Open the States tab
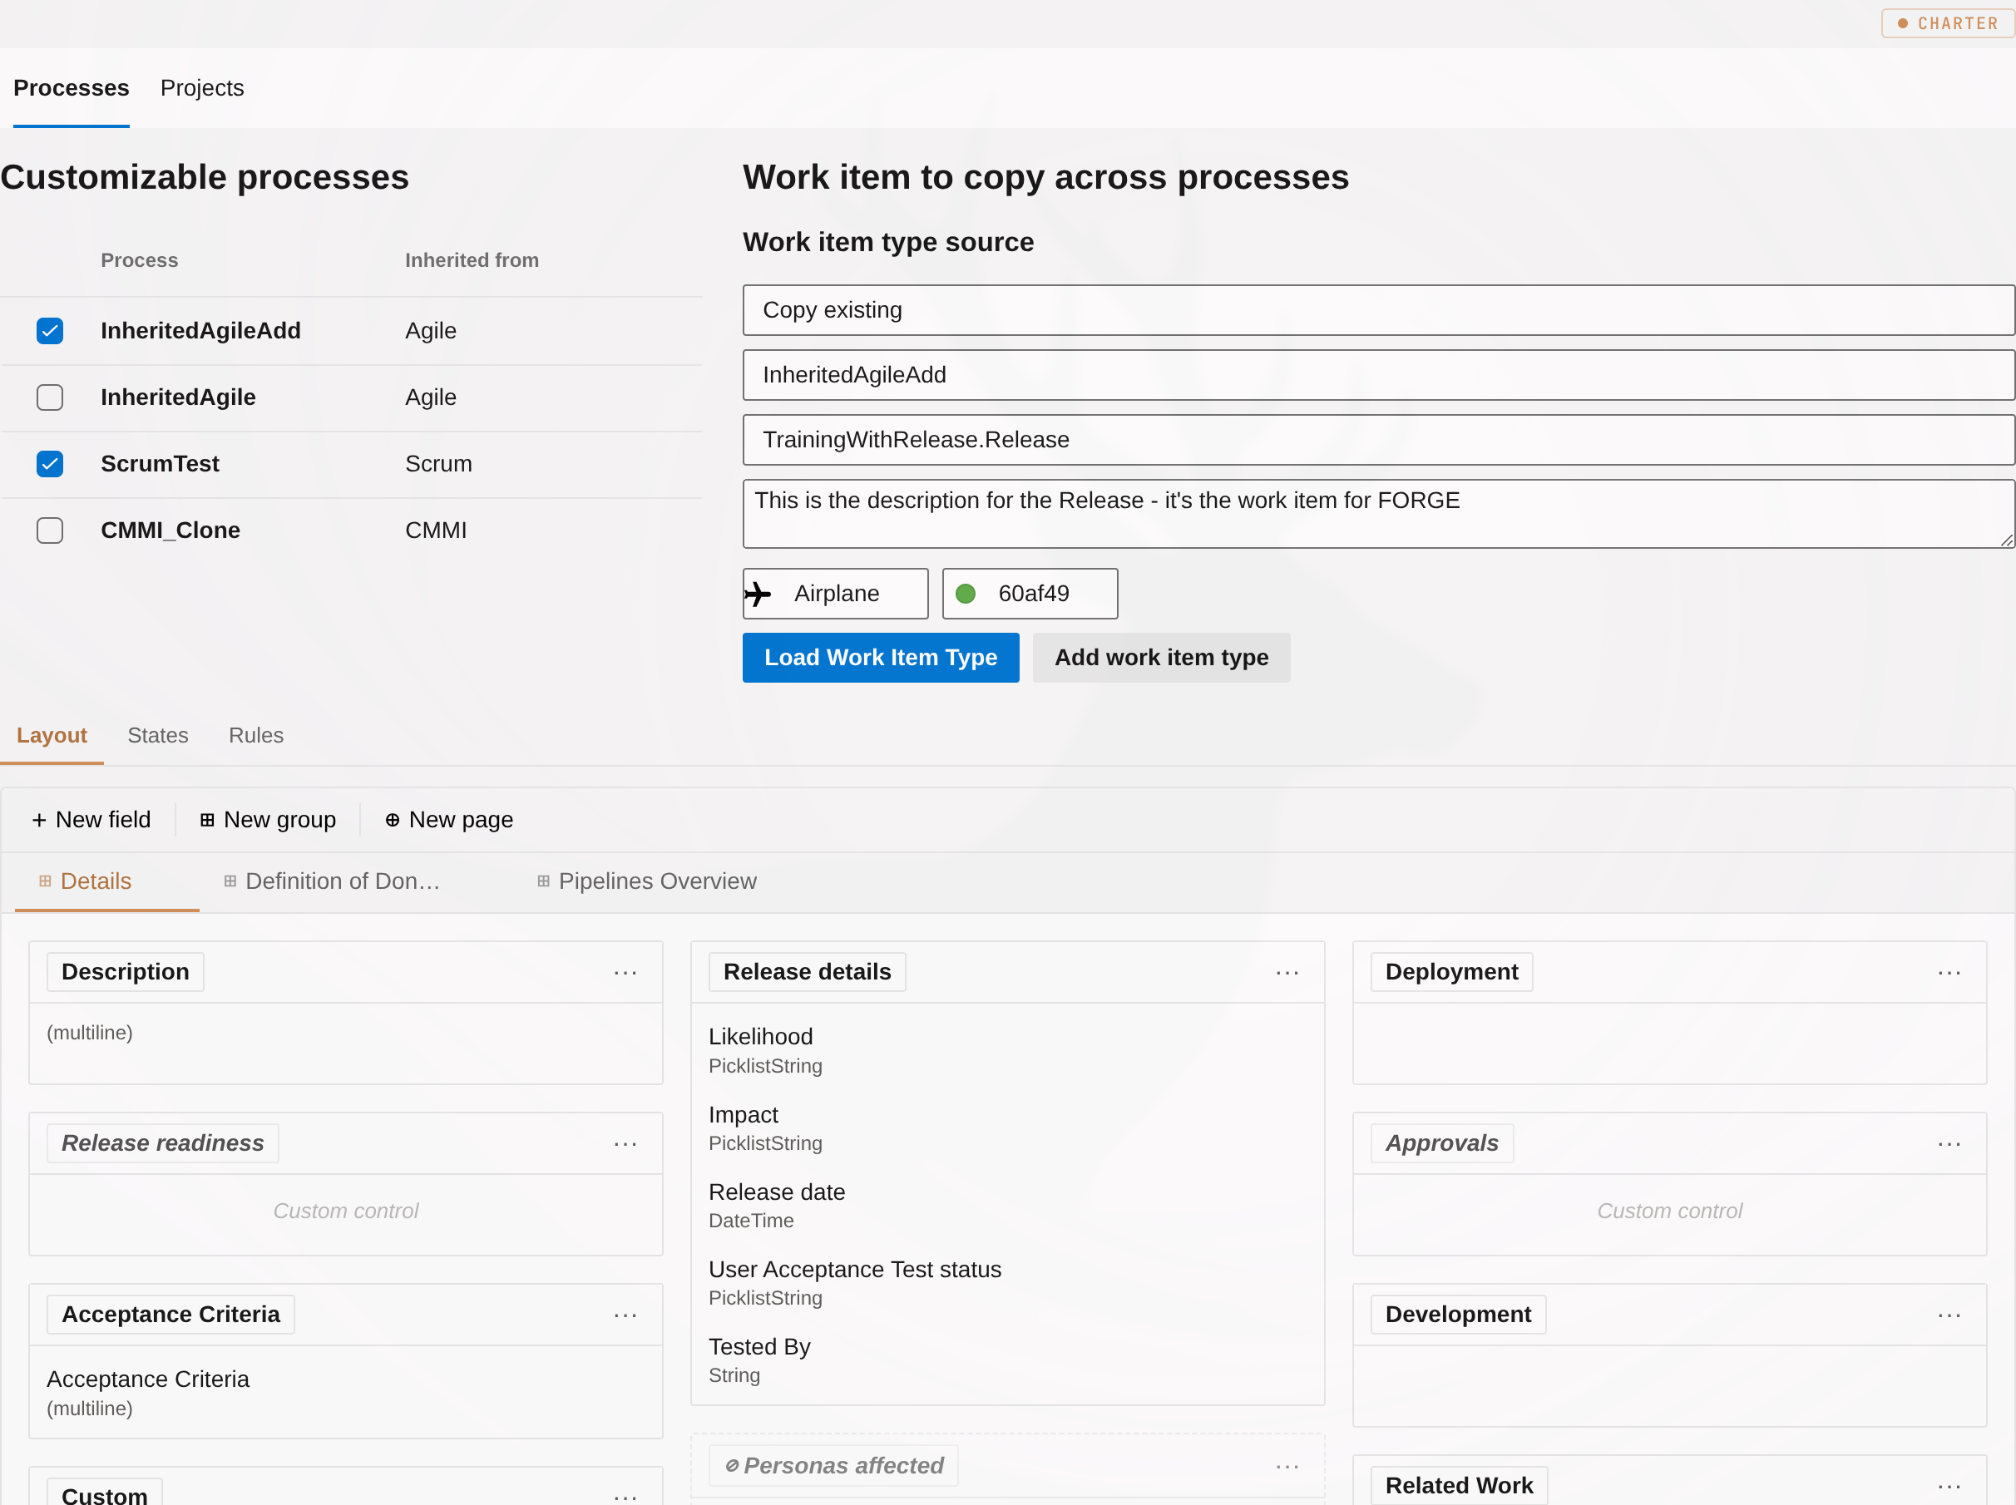2016x1505 pixels. 157,736
